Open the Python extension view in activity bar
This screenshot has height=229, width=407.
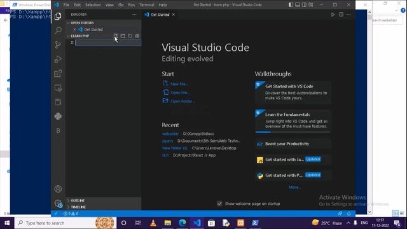(58, 116)
